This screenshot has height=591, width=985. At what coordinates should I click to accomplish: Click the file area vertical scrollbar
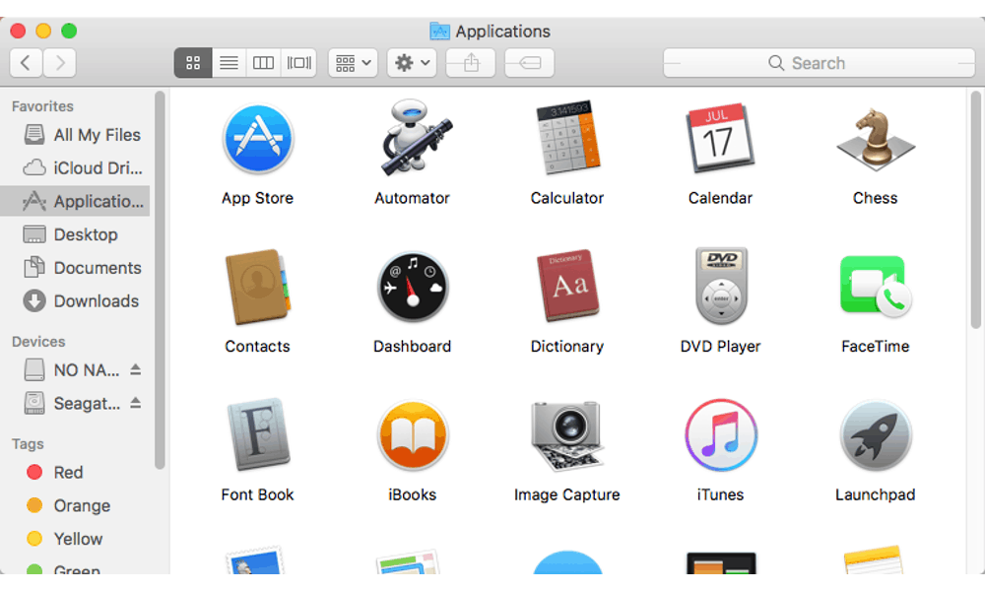click(975, 210)
